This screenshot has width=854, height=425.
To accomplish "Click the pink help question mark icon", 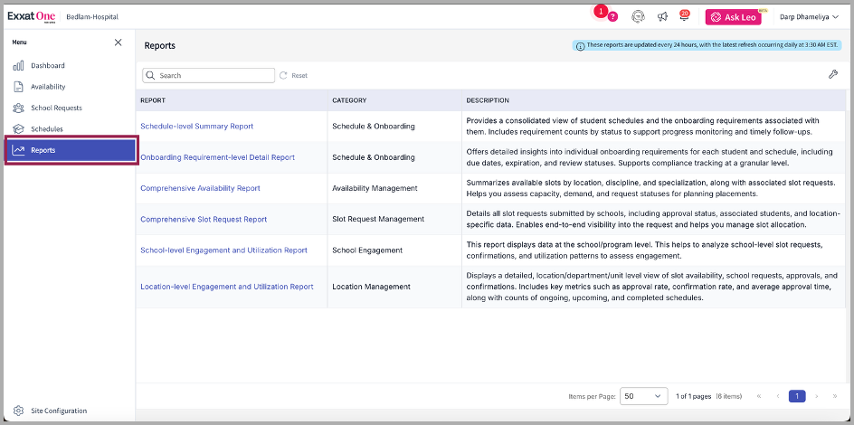I will tap(612, 17).
